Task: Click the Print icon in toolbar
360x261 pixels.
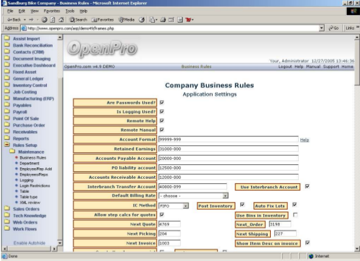Action: coord(163,20)
